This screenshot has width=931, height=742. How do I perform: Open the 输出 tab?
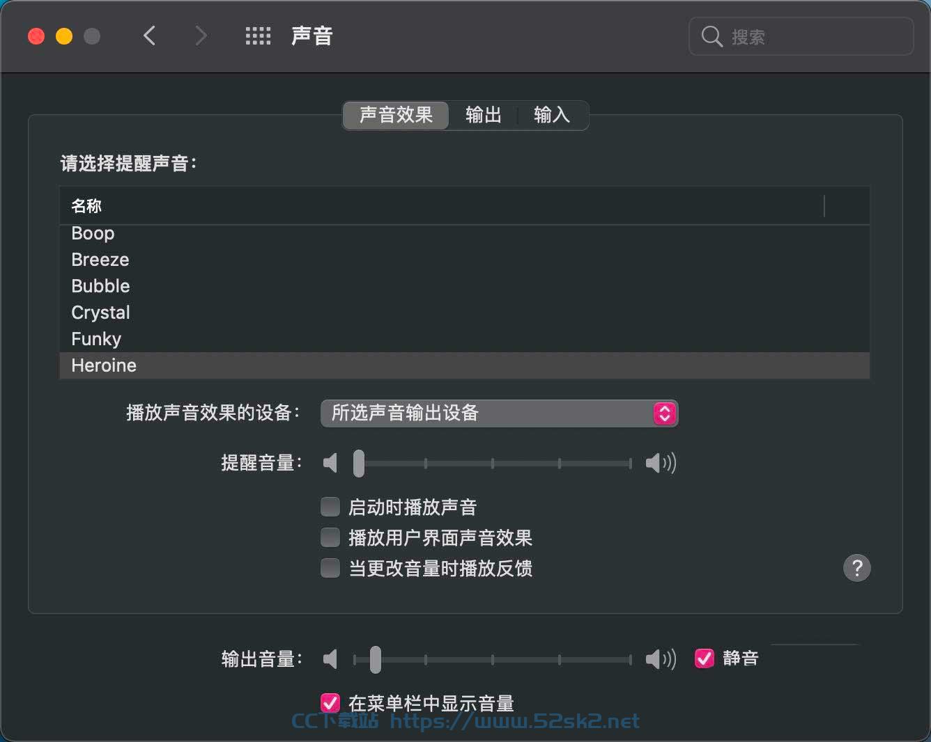pyautogui.click(x=484, y=115)
